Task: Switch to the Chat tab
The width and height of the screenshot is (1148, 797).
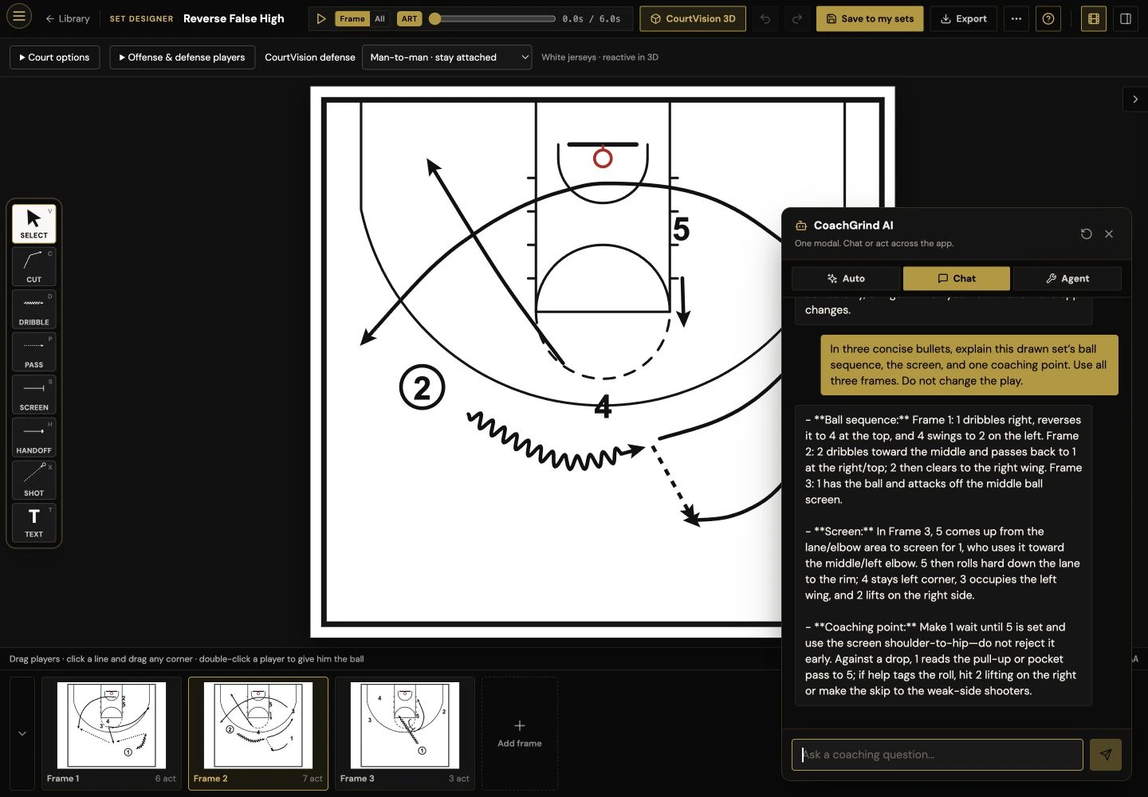Action: [957, 278]
